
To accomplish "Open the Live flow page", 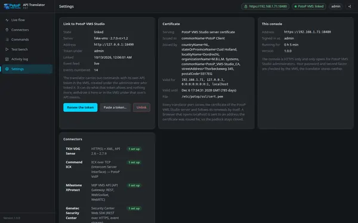I will point(27,20).
